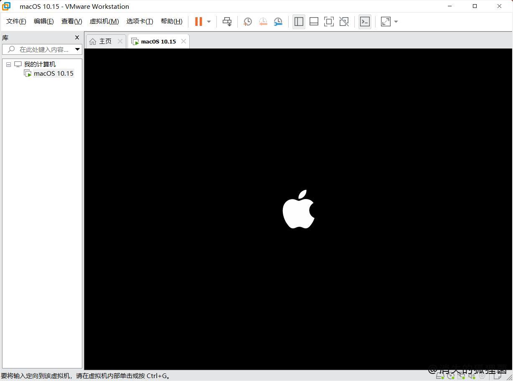
Task: Enter full screen mode
Action: tap(329, 22)
